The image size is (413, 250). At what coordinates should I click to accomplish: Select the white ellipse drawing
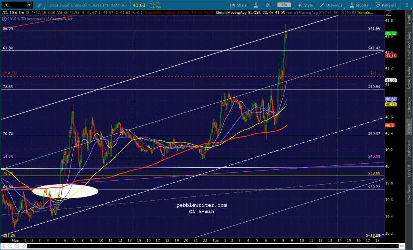pos(65,191)
